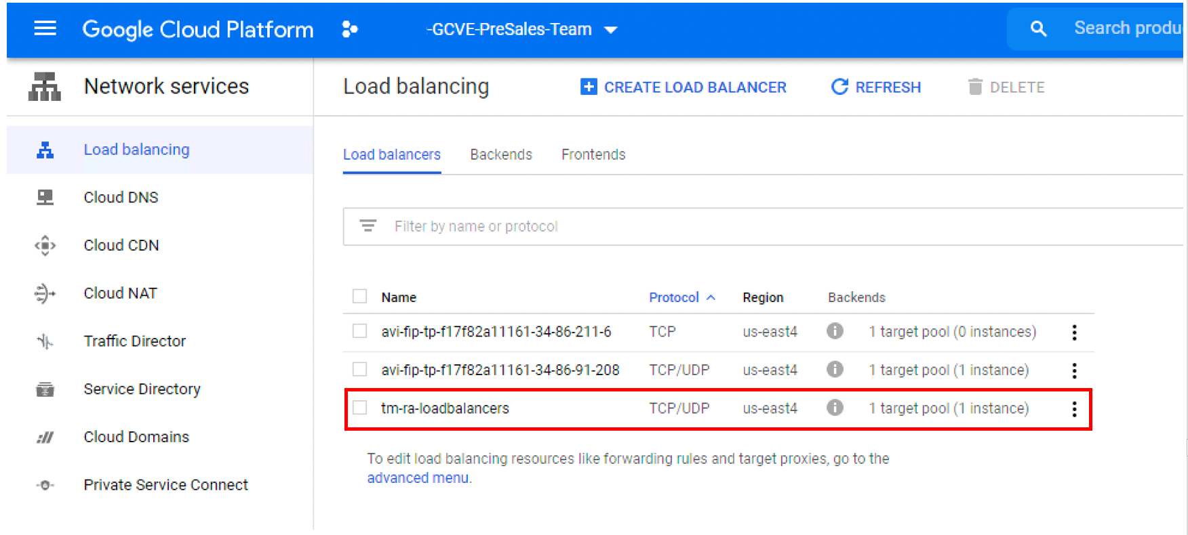
Task: Show backend info for avi-fip-tp-f17f82a11161-34-86-211-6
Action: click(x=835, y=330)
